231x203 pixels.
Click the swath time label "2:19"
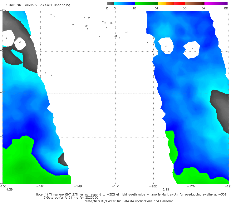pos(166,190)
